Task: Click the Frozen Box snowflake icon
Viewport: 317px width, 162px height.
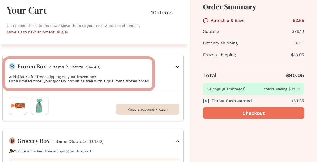Action: coord(12,66)
